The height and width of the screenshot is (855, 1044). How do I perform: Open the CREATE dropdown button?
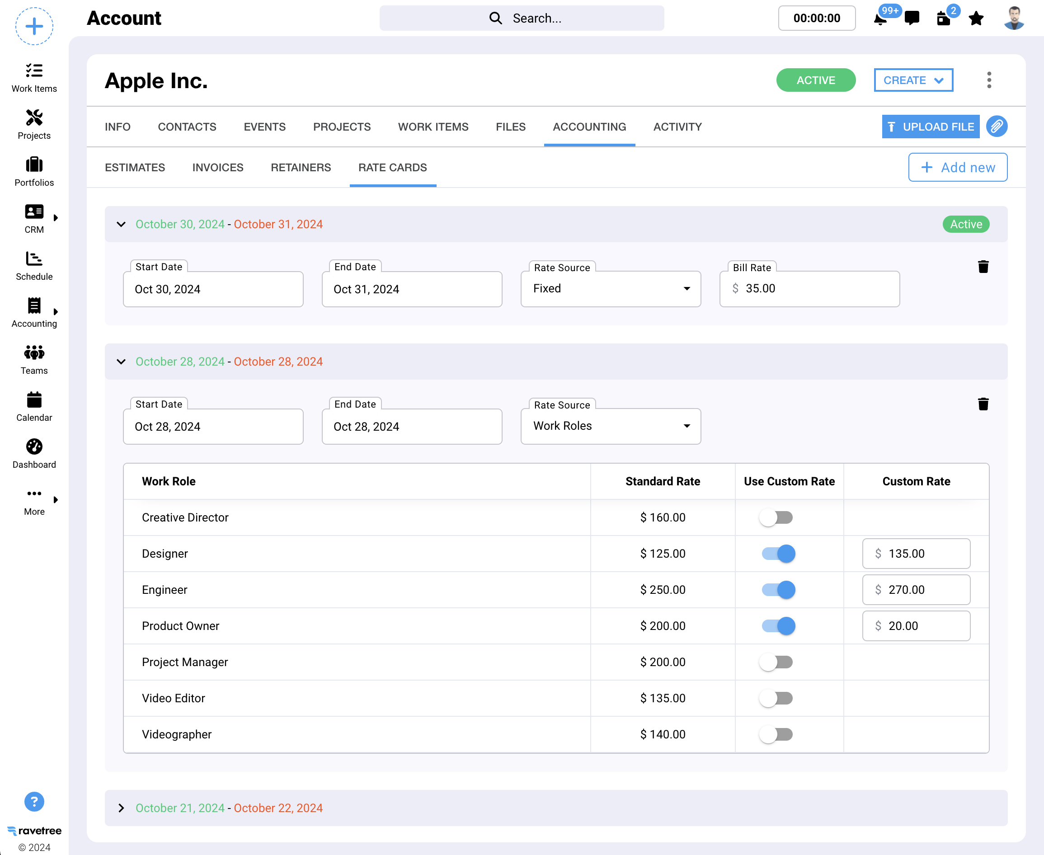(913, 80)
